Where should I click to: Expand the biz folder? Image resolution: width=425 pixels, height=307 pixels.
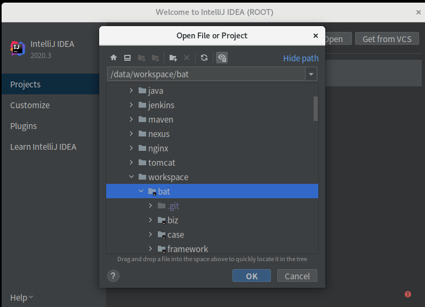coord(150,220)
